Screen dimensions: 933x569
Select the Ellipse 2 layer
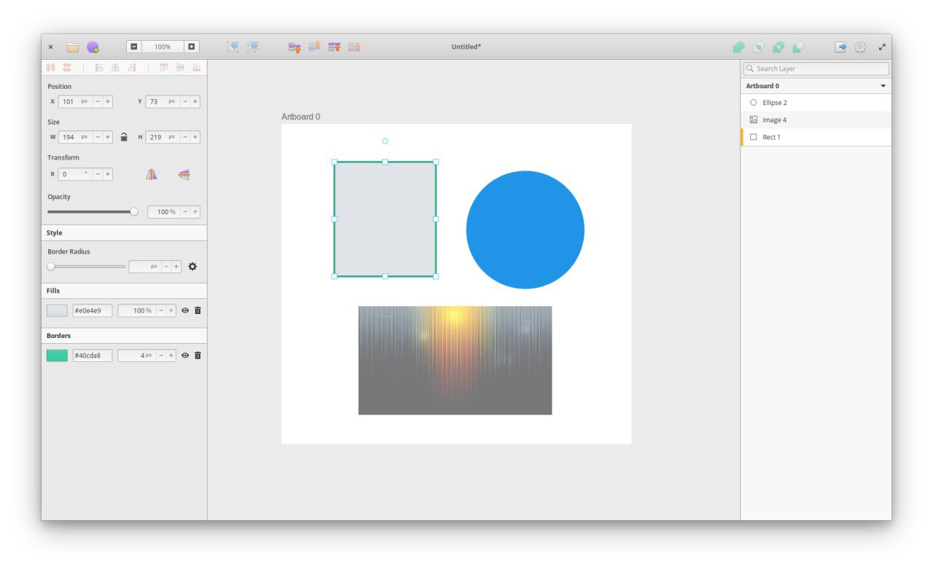pos(816,103)
